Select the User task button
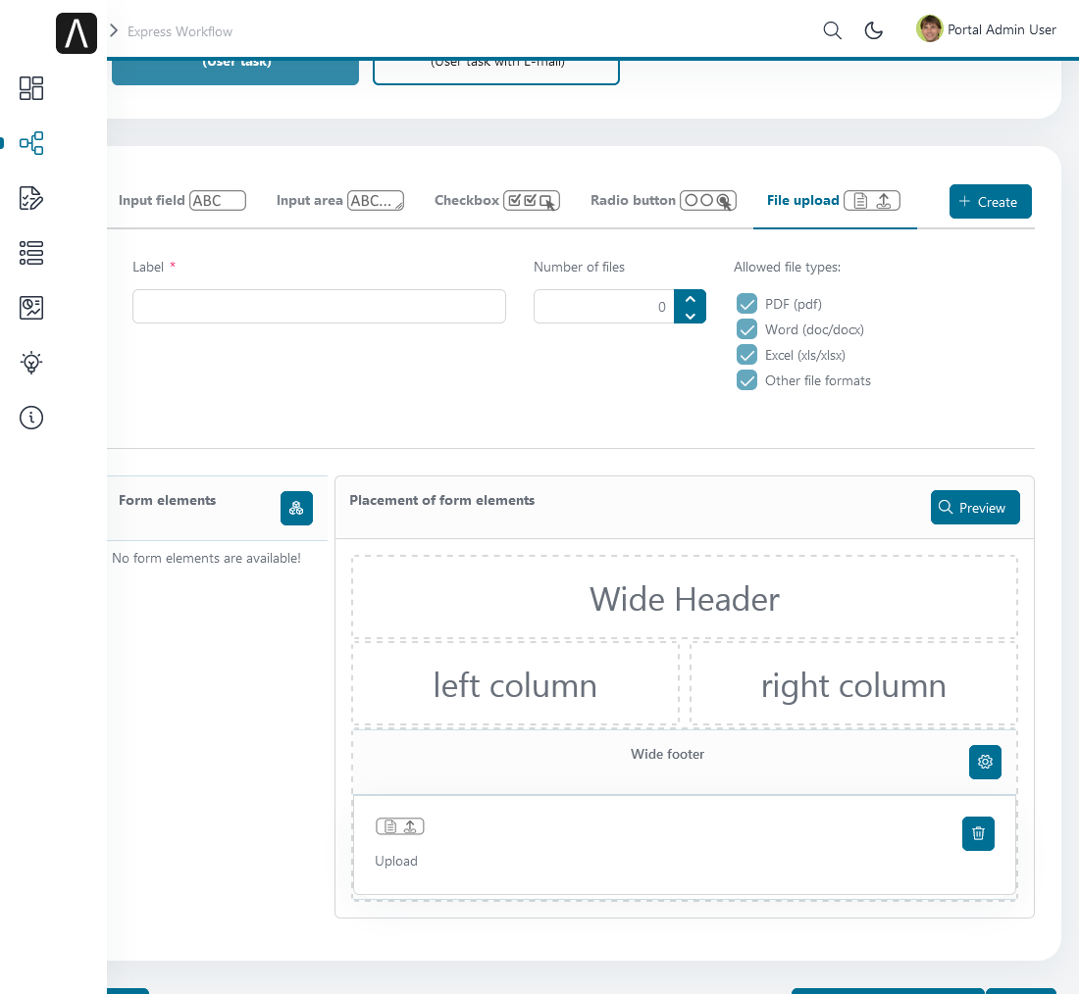This screenshot has width=1079, height=994. pos(235,72)
